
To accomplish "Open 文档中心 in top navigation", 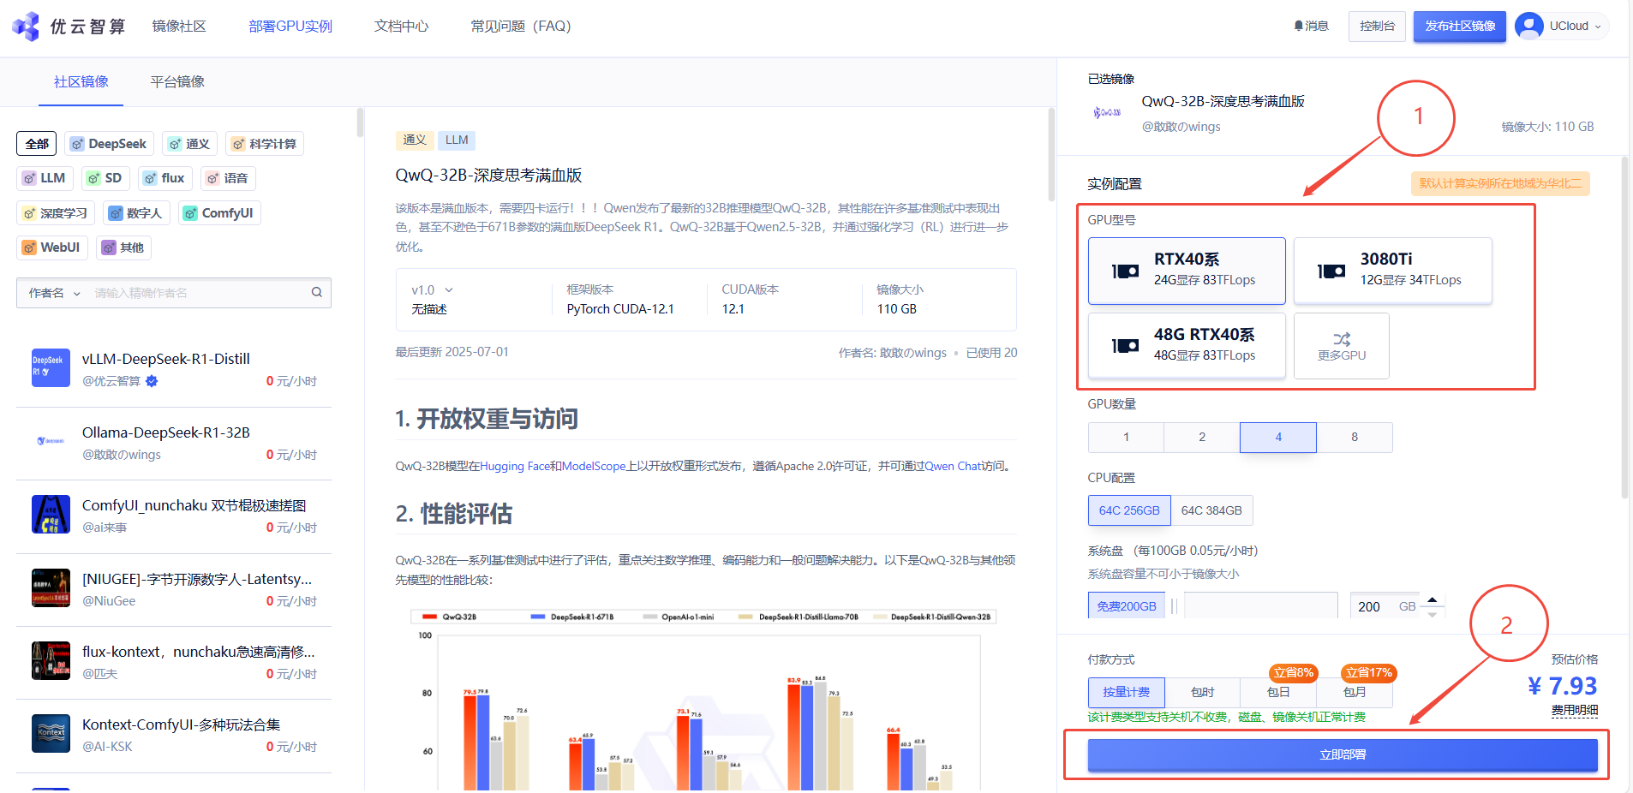I will coord(402,27).
